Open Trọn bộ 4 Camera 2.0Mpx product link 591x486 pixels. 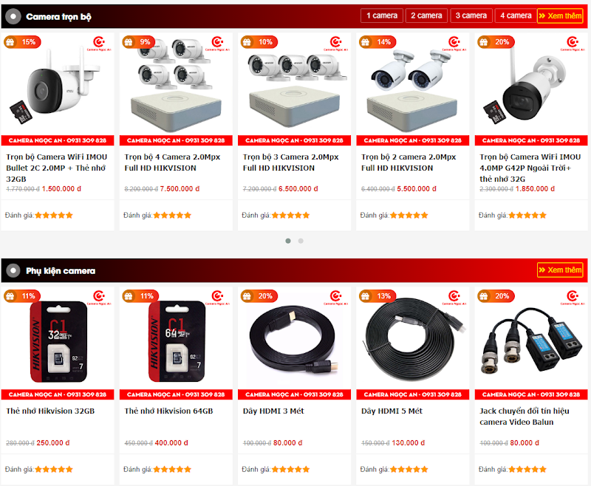coord(172,162)
